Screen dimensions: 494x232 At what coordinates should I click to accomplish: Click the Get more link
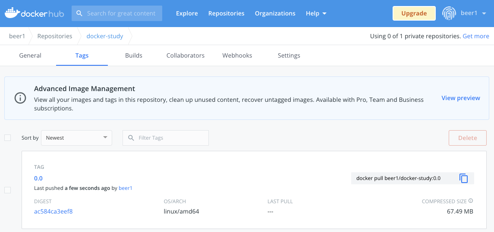(476, 36)
